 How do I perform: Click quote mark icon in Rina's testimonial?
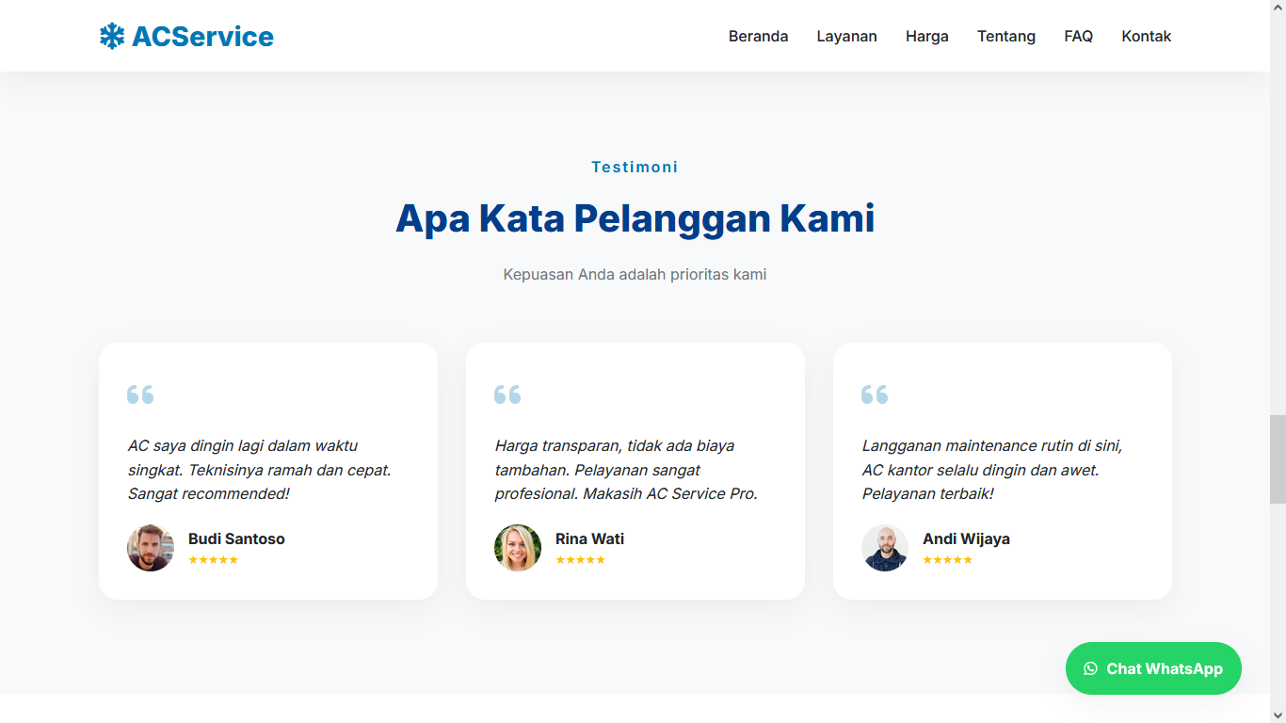(507, 394)
